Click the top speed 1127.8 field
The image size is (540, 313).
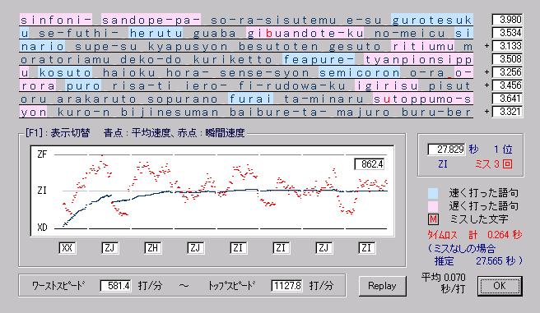[x=286, y=286]
